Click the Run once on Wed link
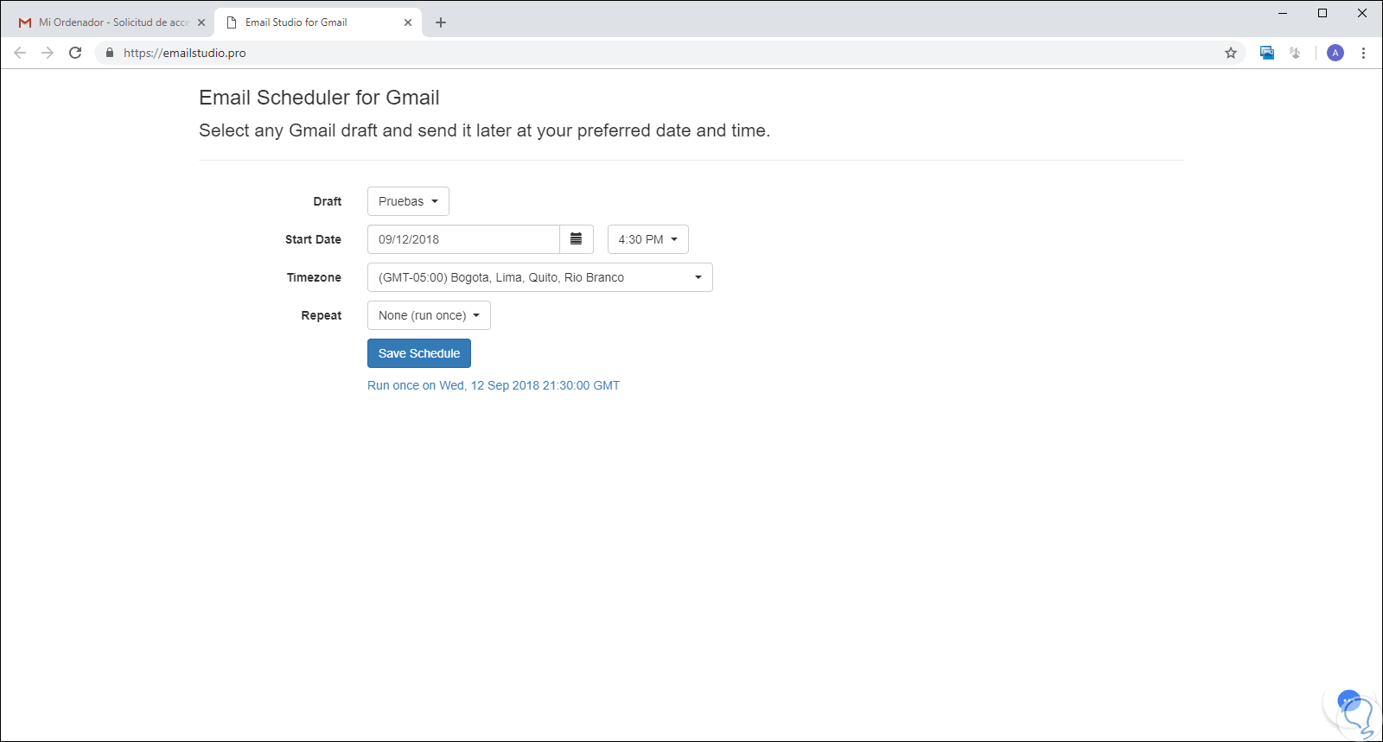The width and height of the screenshot is (1383, 742). pos(493,385)
